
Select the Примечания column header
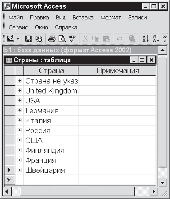click(117, 71)
